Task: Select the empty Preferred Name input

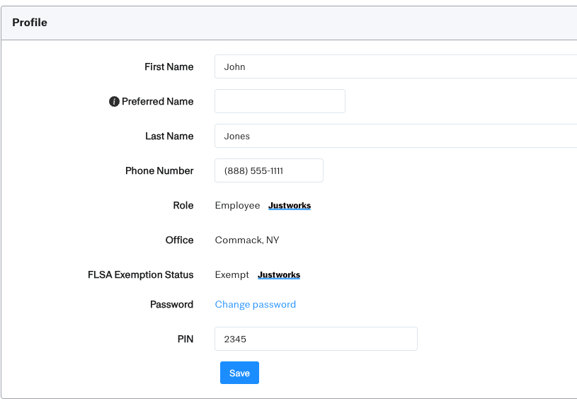Action: point(280,101)
